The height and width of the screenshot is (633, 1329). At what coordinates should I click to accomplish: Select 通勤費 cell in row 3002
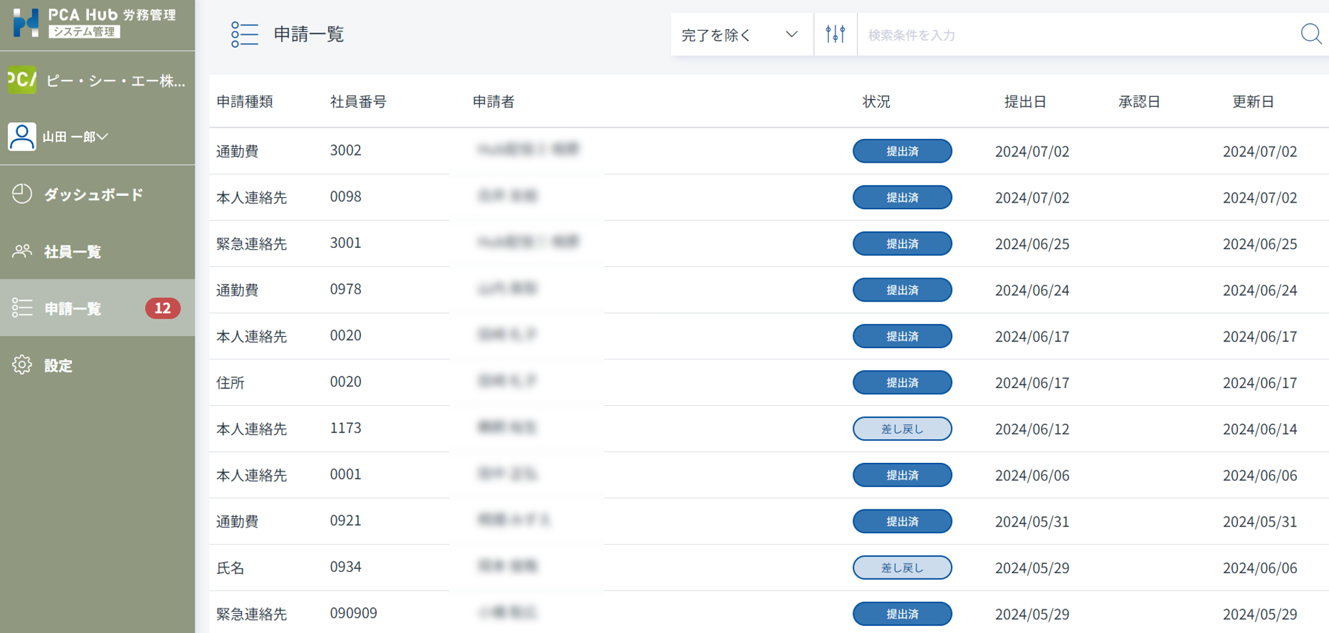pyautogui.click(x=237, y=151)
